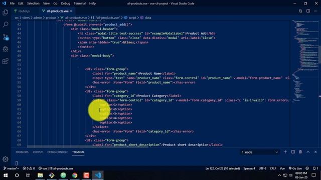Change line ending via CRLF

pos(273,168)
